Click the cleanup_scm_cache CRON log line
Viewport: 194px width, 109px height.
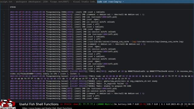(x=97, y=42)
